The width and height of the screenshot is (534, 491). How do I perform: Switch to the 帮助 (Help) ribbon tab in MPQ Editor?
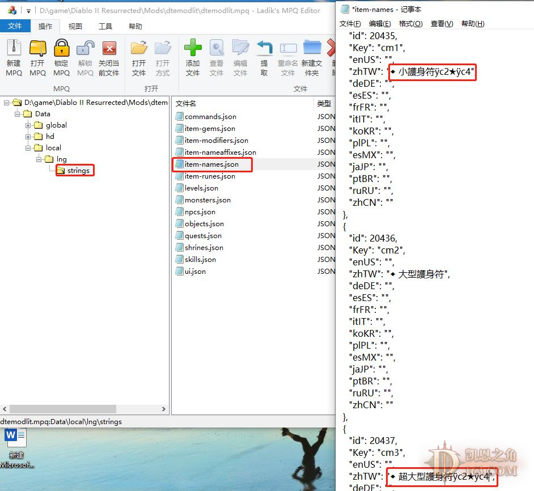(x=135, y=26)
